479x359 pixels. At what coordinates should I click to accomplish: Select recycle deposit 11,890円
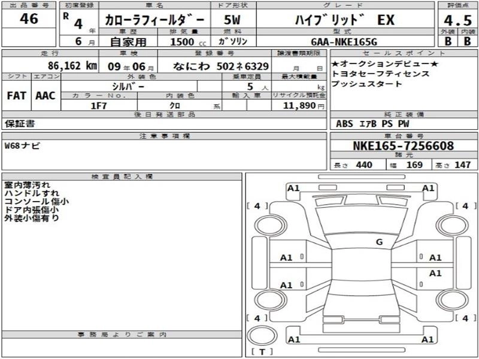coord(303,106)
